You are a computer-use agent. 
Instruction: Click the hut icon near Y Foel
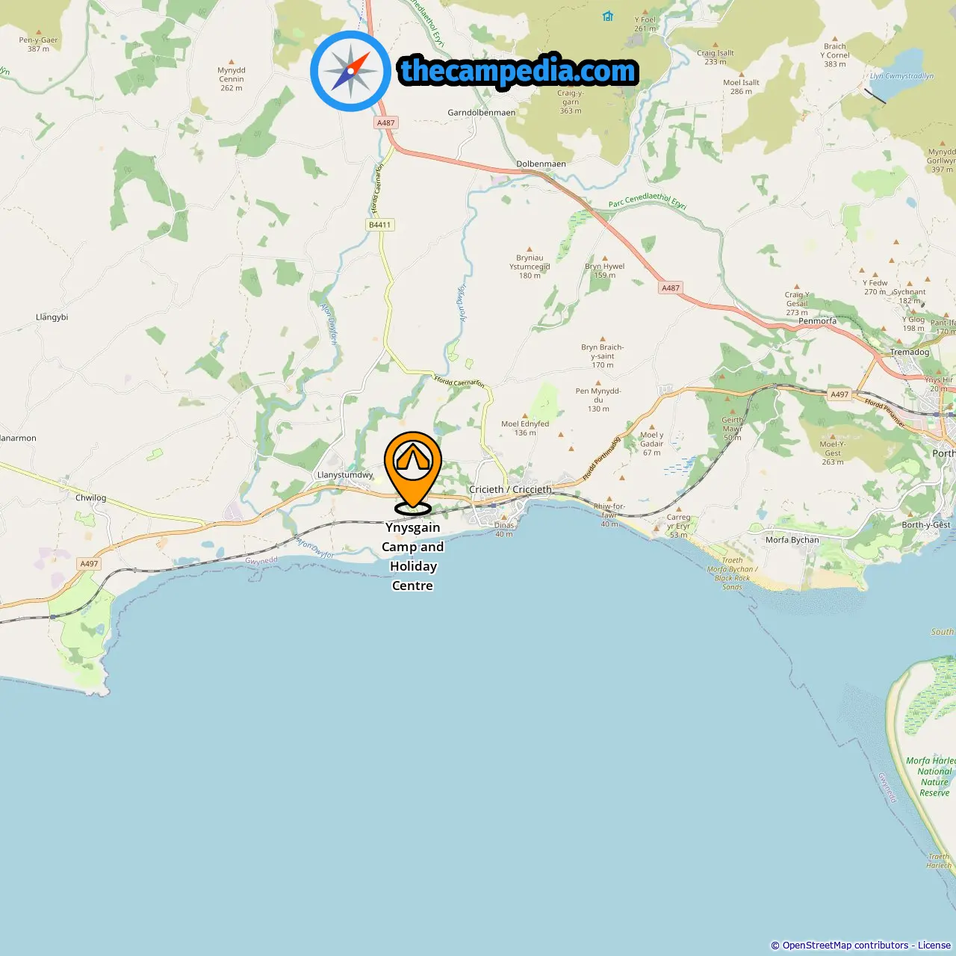608,16
